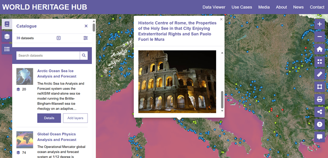Image resolution: width=328 pixels, height=158 pixels.
Task: Open the Legend list icon tab
Action: click(7, 49)
